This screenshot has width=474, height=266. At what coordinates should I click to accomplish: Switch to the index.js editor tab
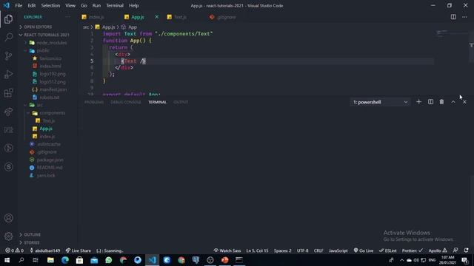97,17
